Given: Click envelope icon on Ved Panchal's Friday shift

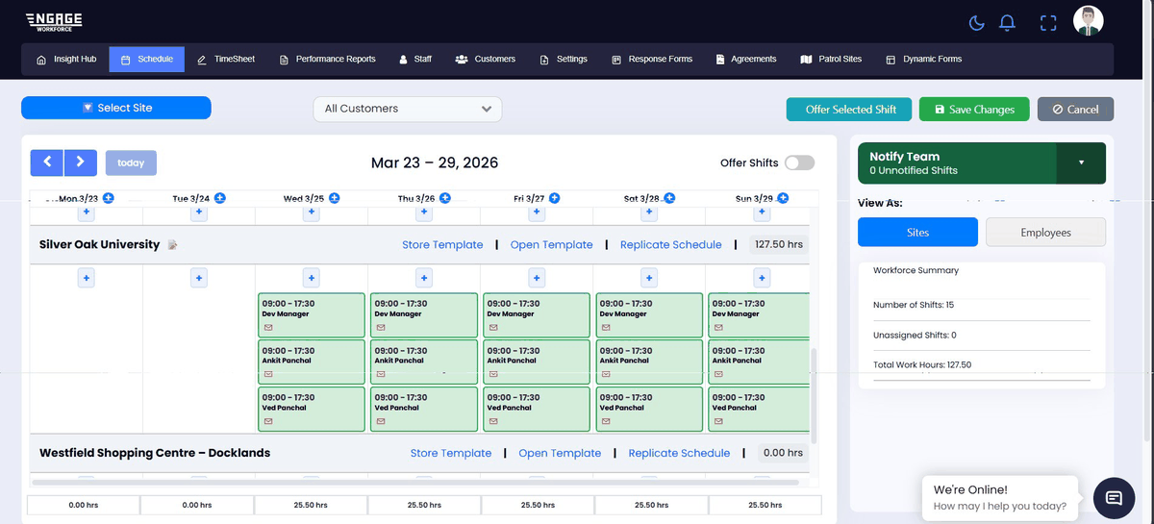Looking at the screenshot, I should coord(492,421).
